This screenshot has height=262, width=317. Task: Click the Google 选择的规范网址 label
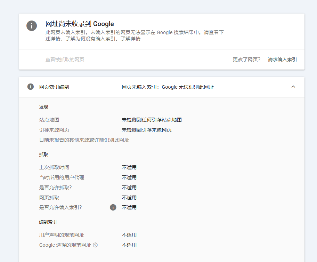tap(65, 245)
